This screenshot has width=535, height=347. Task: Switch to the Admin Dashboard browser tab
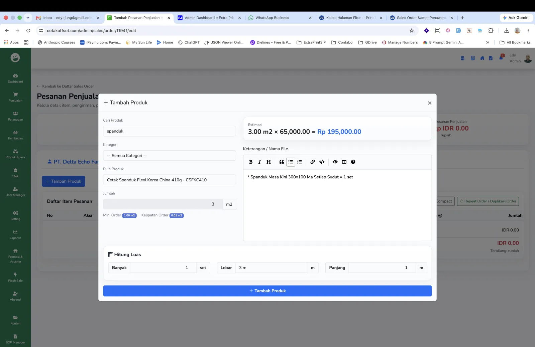click(209, 18)
